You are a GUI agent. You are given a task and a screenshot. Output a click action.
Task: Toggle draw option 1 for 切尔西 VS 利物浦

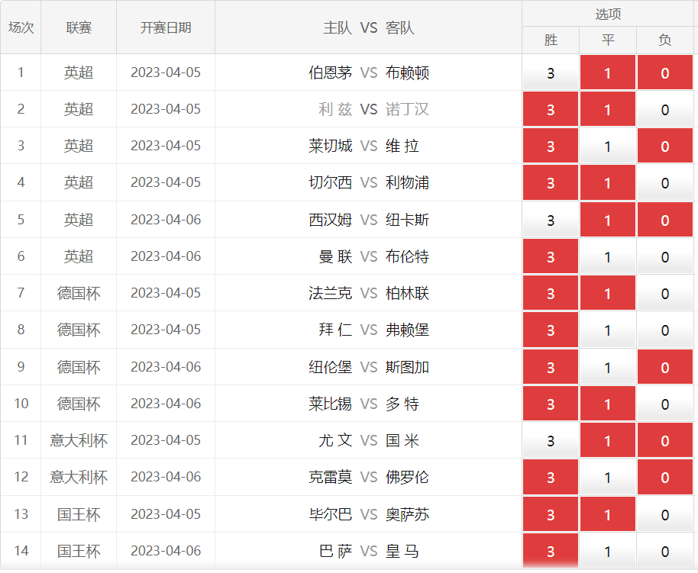608,182
